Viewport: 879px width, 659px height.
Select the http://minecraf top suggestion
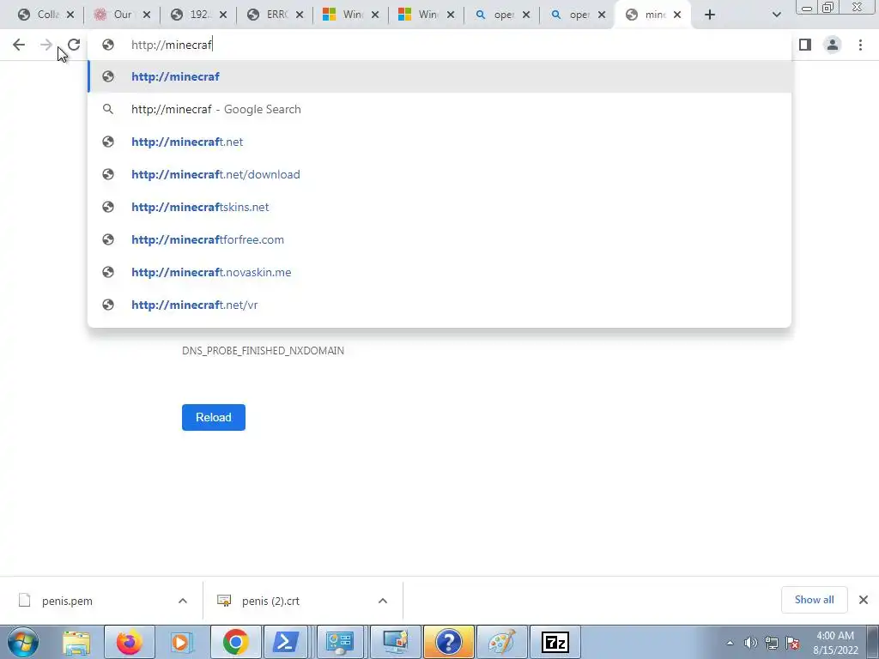[439, 76]
